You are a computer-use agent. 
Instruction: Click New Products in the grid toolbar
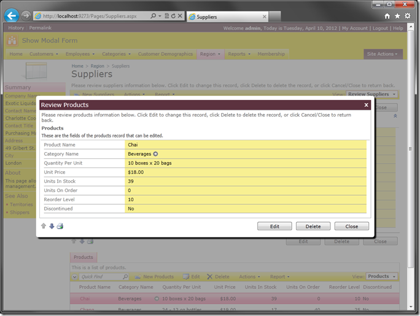click(x=154, y=277)
